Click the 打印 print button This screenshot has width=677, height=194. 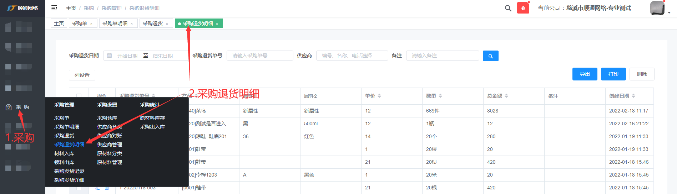point(613,74)
